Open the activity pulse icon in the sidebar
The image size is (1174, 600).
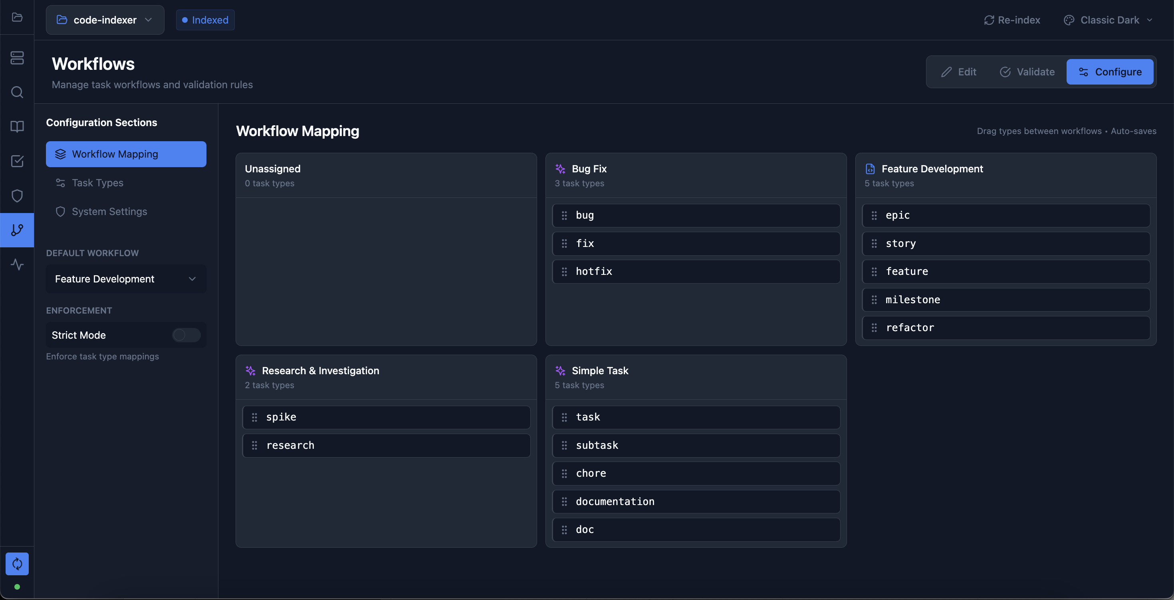coord(17,264)
